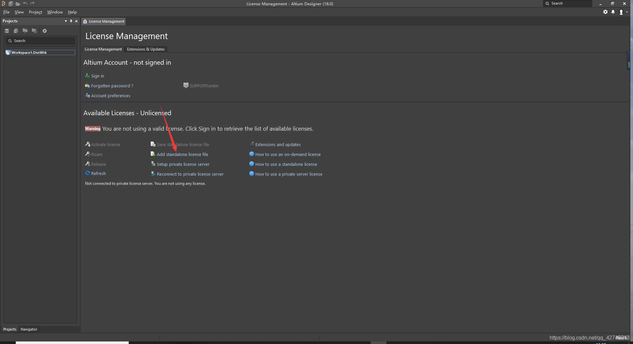Click Setup private license server
This screenshot has width=633, height=344.
tap(183, 164)
